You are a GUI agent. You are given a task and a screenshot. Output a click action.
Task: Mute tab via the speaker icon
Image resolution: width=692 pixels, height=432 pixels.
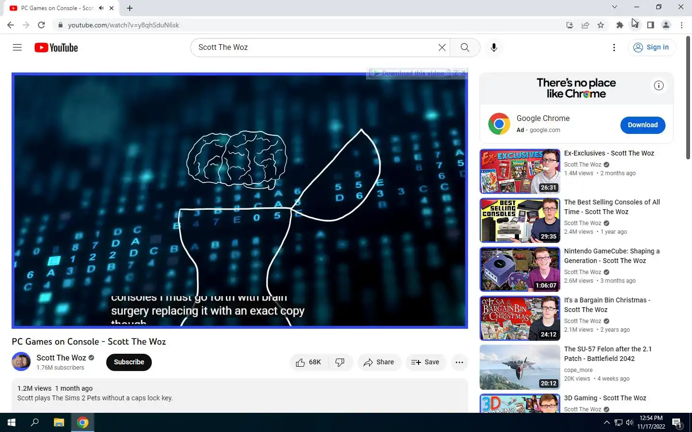coord(101,8)
